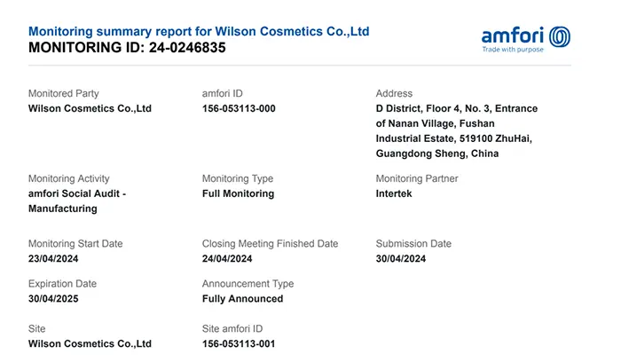Click the Monitoring ID 24-0246835 heading

pos(127,48)
